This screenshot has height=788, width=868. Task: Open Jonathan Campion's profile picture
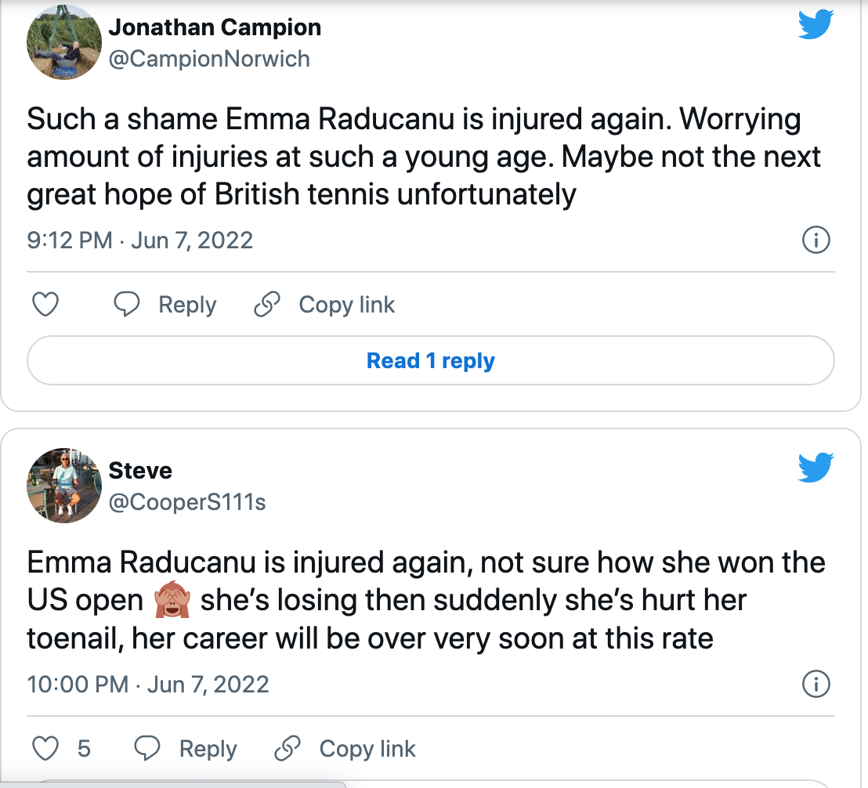click(x=63, y=45)
